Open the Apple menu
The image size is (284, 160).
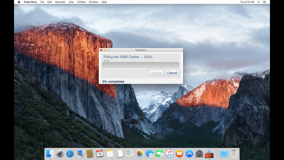[19, 2]
